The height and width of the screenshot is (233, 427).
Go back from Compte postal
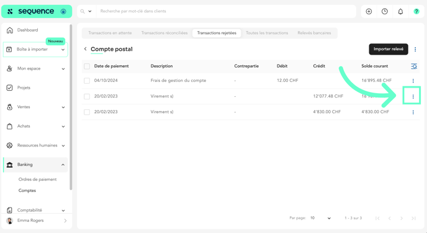[85, 49]
